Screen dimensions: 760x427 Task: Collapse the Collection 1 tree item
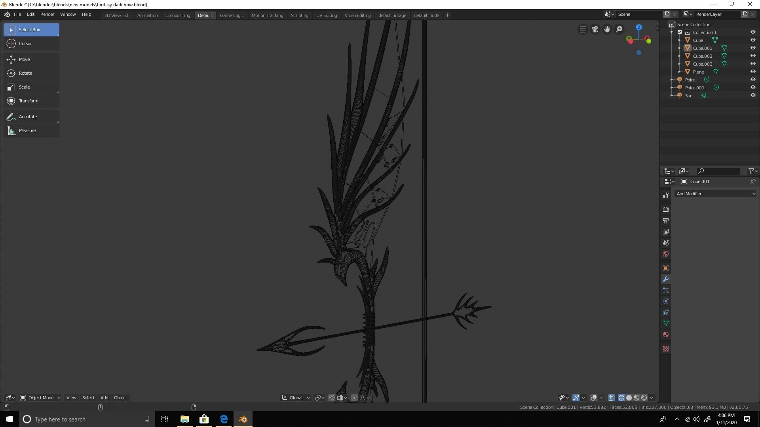point(671,32)
